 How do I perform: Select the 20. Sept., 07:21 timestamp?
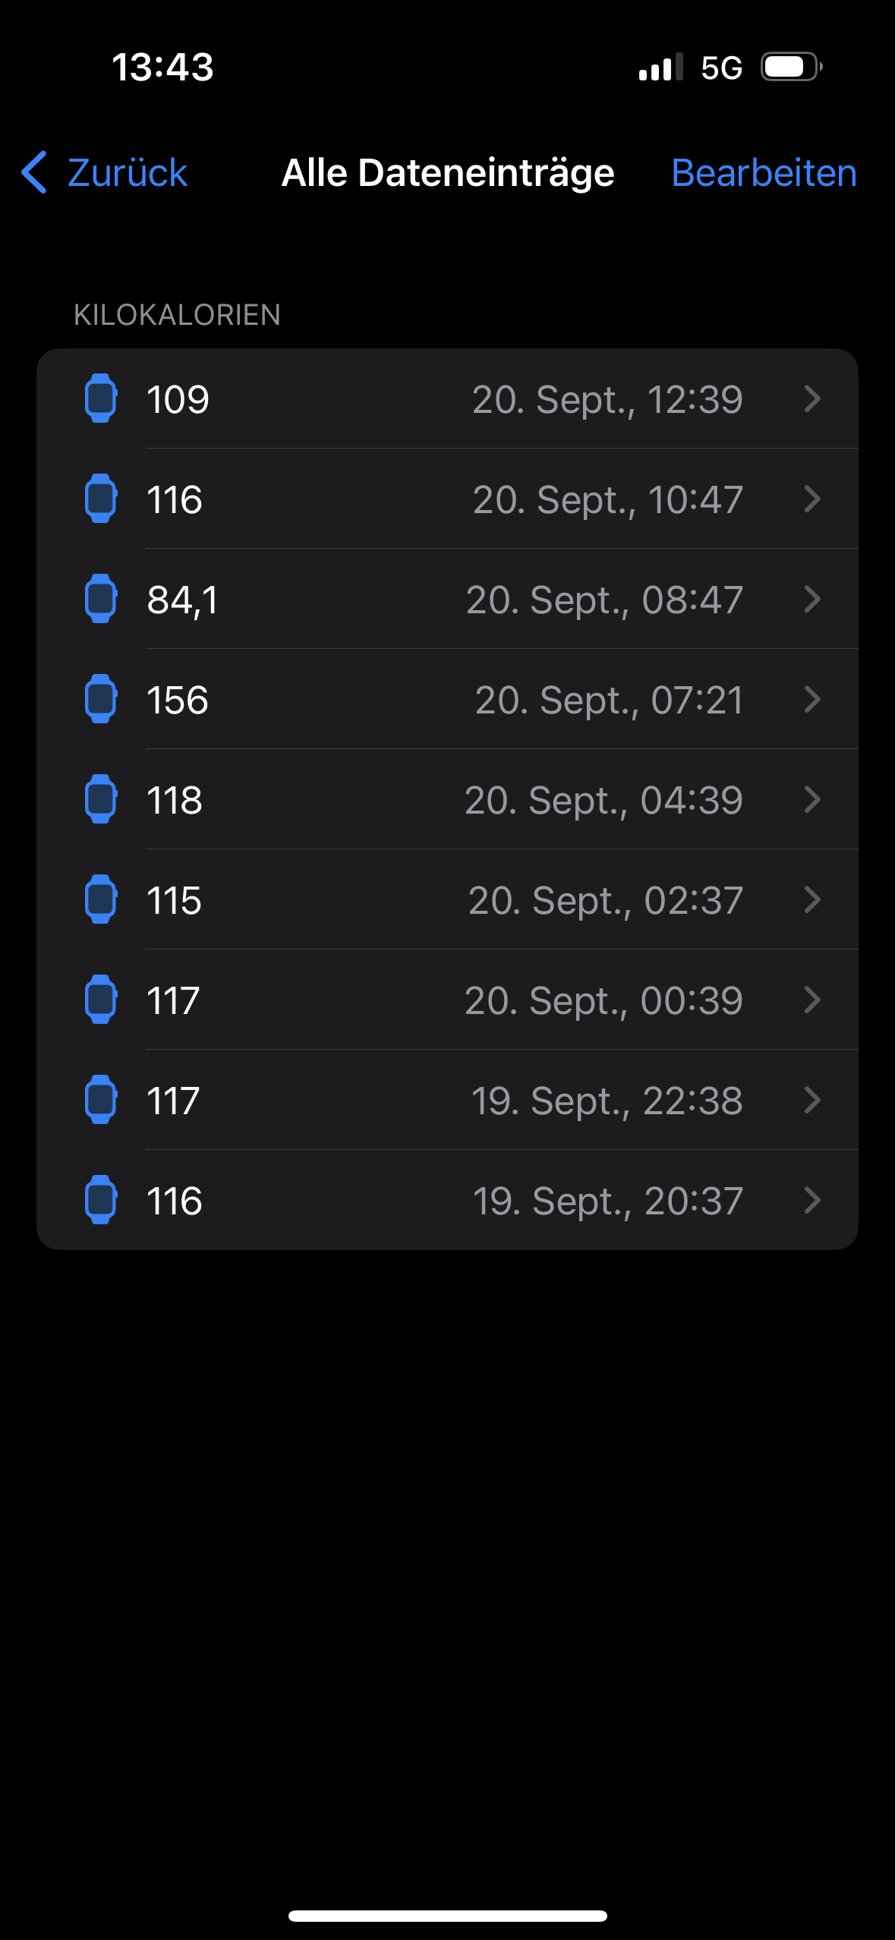[x=609, y=700]
